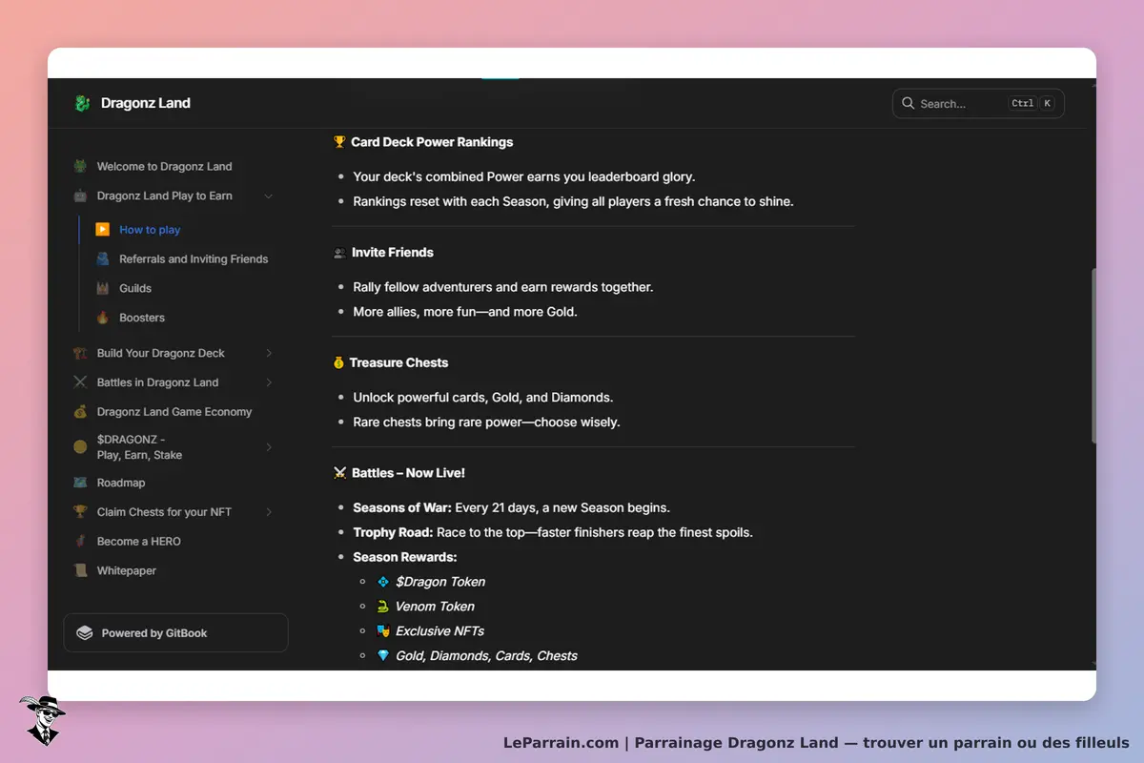This screenshot has width=1144, height=763.
Task: Click the swords emoji in Battles heading
Action: [339, 473]
